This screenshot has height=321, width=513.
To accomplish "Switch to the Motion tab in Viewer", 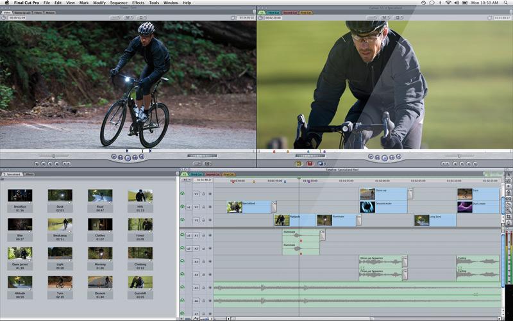I will (x=50, y=13).
